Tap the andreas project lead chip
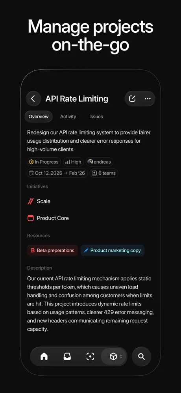Image resolution: width=181 pixels, height=393 pixels. 100,162
